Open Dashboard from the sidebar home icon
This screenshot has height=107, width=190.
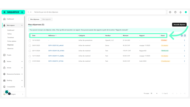[x=4, y=19]
